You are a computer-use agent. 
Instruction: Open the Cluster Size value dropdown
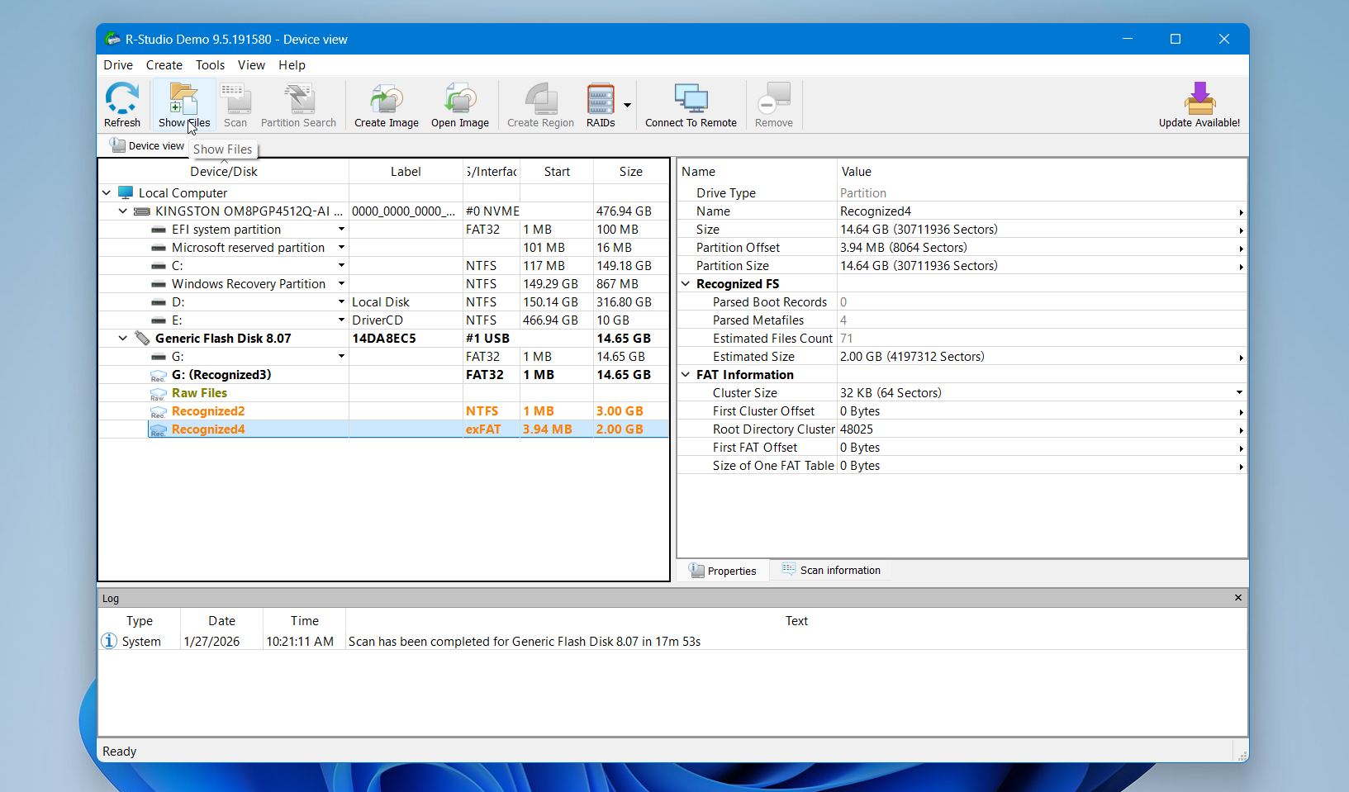(1237, 392)
